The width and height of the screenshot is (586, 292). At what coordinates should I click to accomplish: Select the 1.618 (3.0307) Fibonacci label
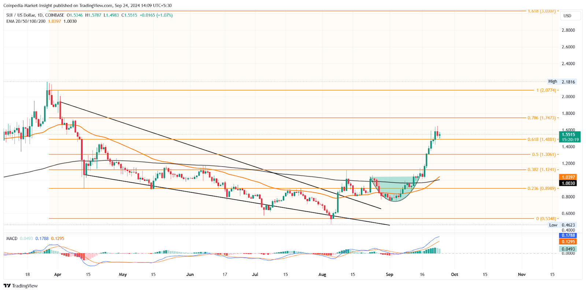pos(541,11)
